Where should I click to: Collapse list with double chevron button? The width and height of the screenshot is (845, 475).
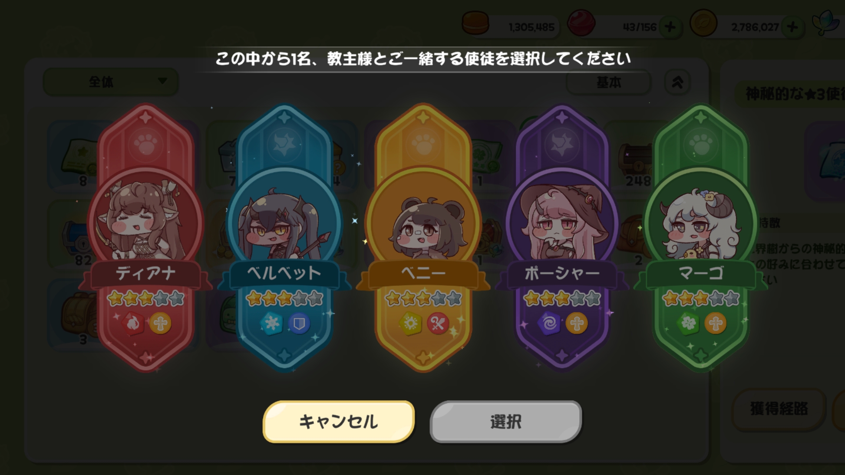(677, 82)
